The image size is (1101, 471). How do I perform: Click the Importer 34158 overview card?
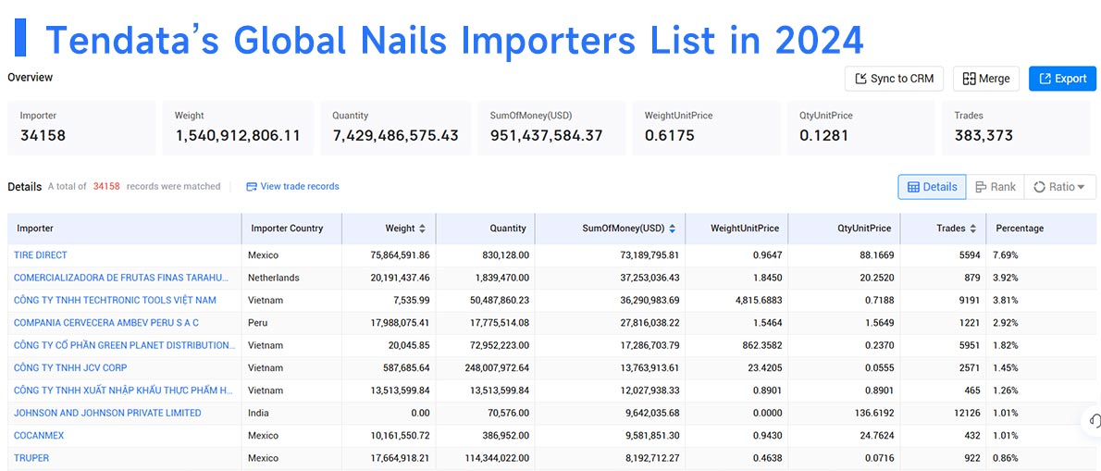(81, 128)
